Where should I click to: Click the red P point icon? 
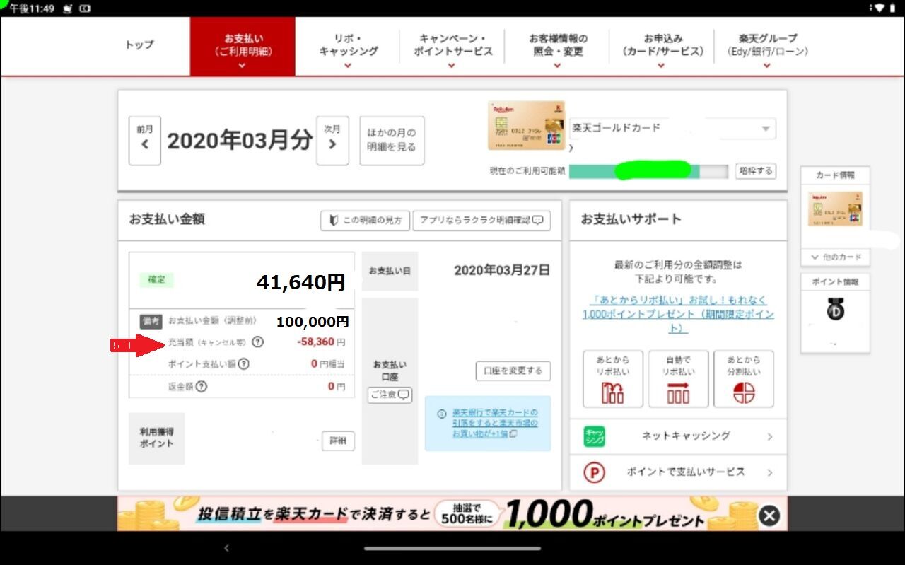595,472
